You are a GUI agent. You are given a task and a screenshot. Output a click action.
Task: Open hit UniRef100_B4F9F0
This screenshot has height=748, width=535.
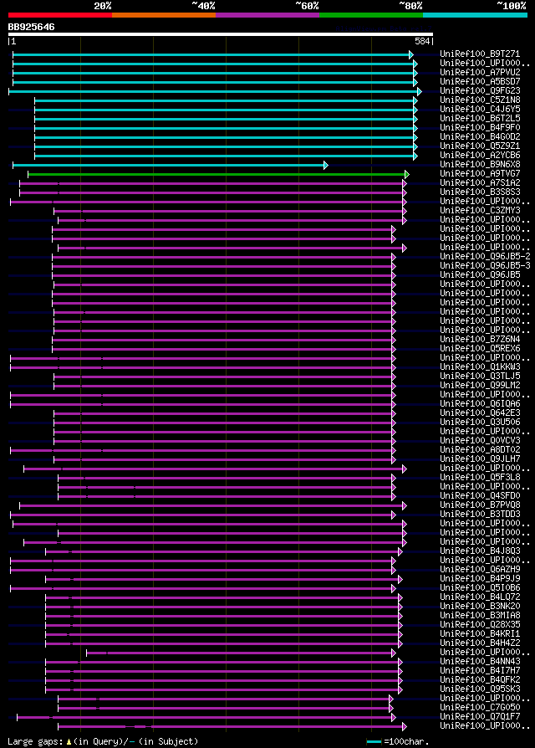click(480, 128)
